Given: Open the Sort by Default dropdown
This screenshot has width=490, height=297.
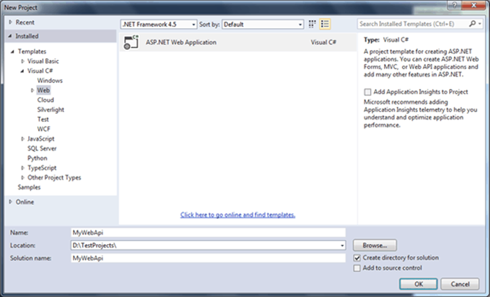Looking at the screenshot, I should [262, 24].
